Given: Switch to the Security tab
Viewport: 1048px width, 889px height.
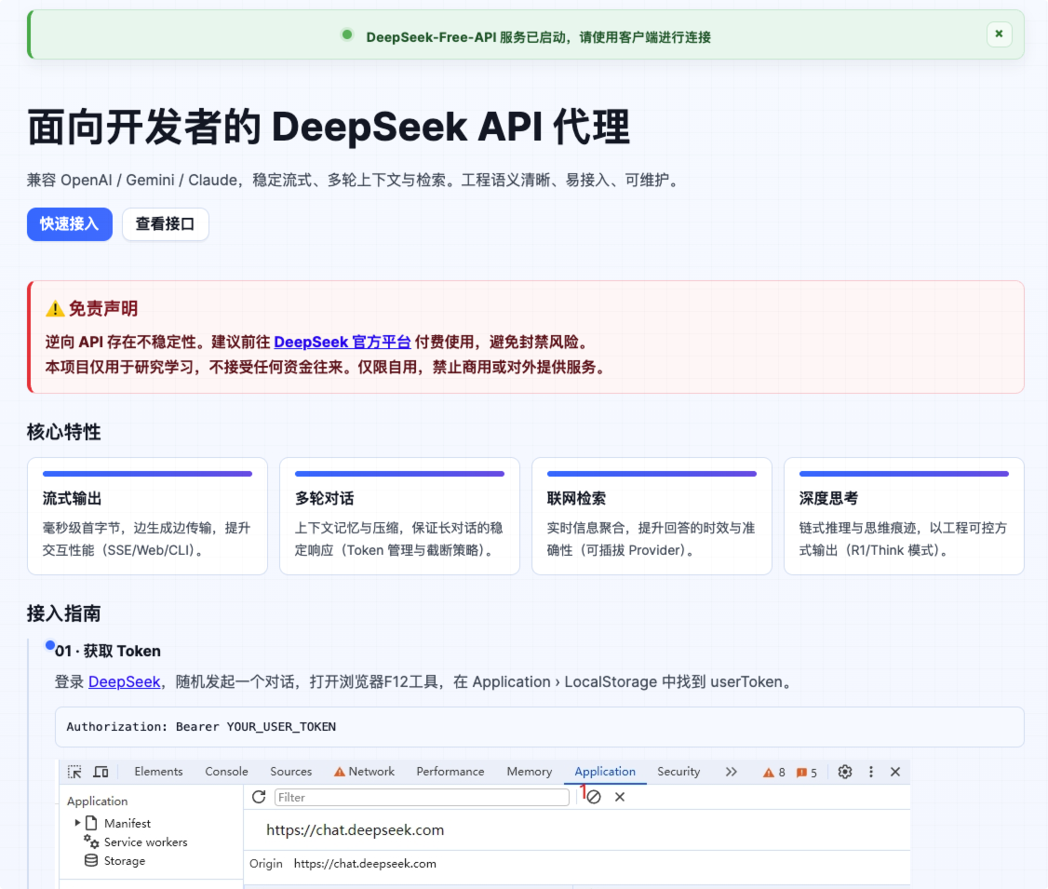Looking at the screenshot, I should pos(679,772).
